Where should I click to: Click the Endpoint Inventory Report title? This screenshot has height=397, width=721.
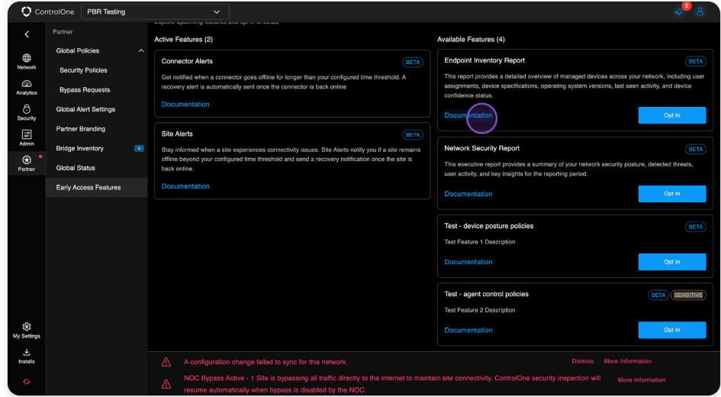(484, 60)
